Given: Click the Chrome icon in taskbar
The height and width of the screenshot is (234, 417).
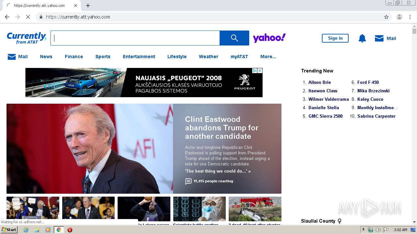Looking at the screenshot, I should pyautogui.click(x=59, y=230).
